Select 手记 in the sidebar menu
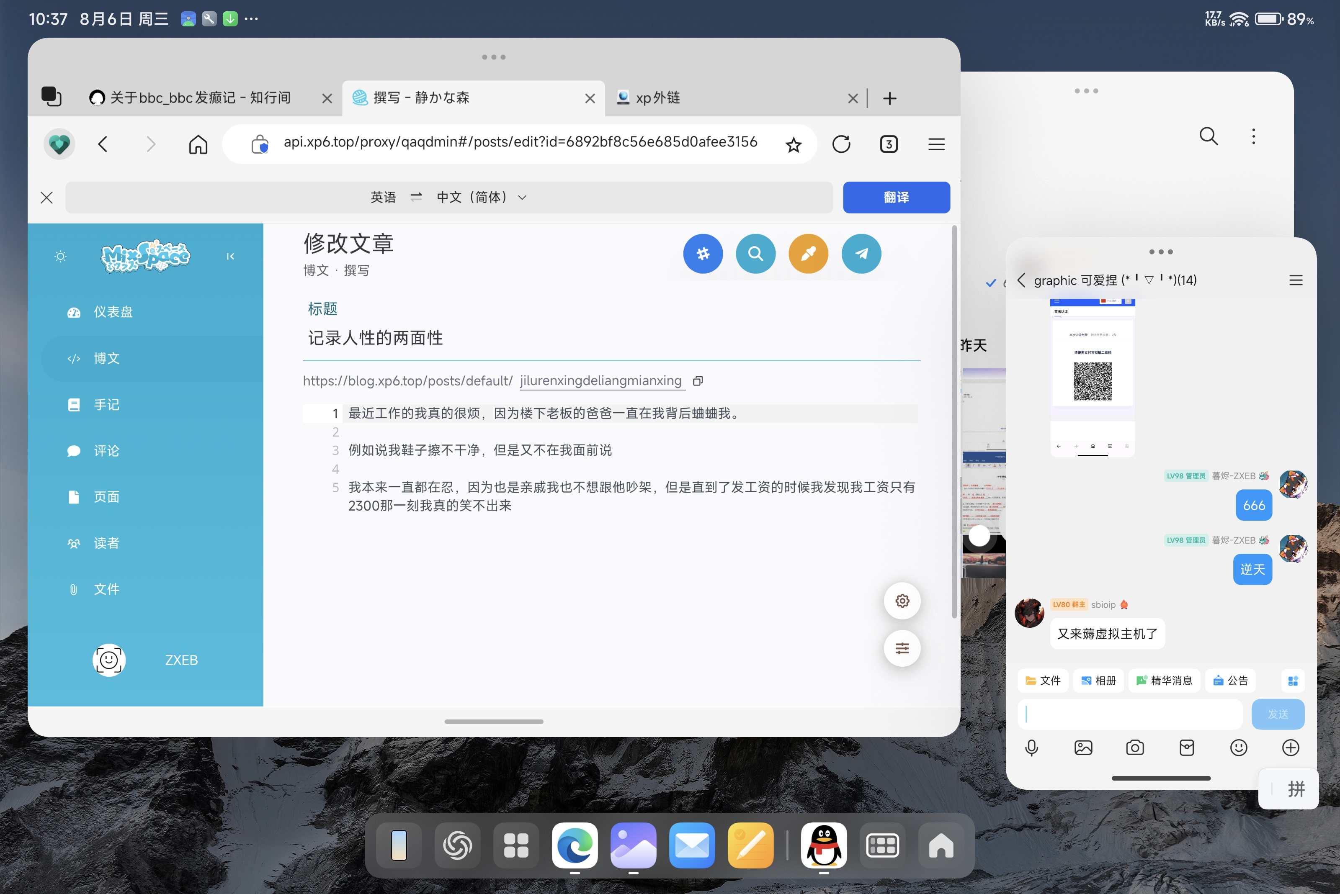 [107, 405]
